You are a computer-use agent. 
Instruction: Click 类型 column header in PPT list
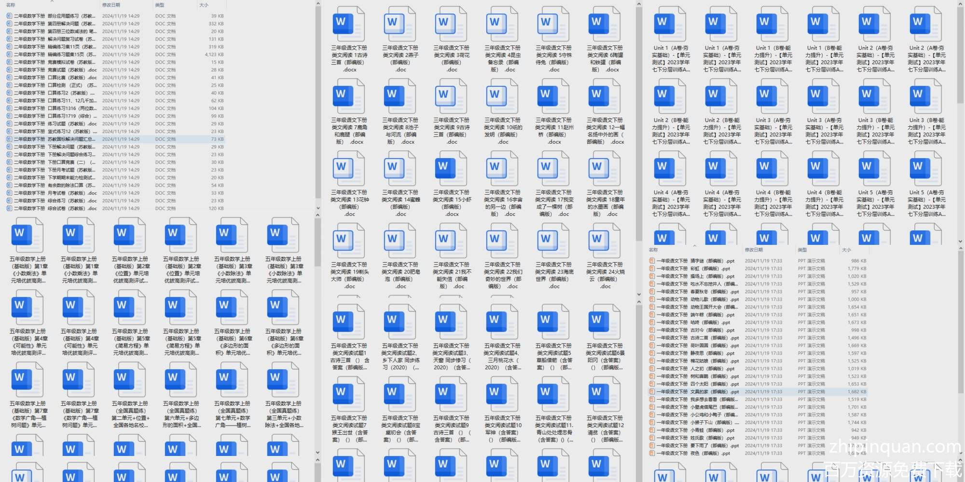pyautogui.click(x=802, y=250)
